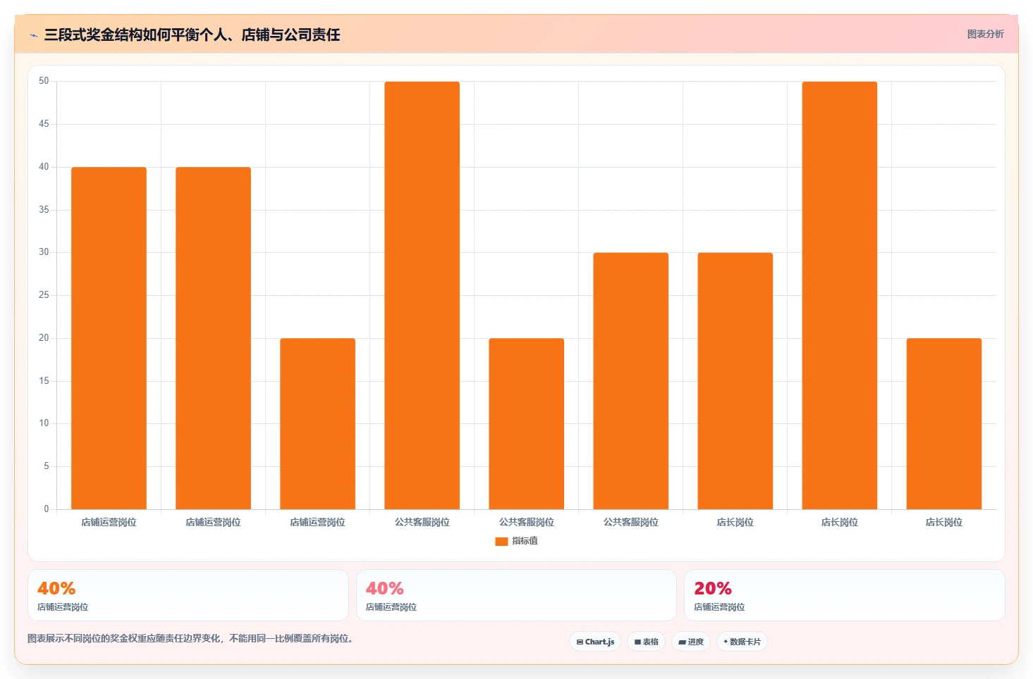Select the 店长岗位 bar with value 20
This screenshot has height=679, width=1033.
[x=943, y=423]
